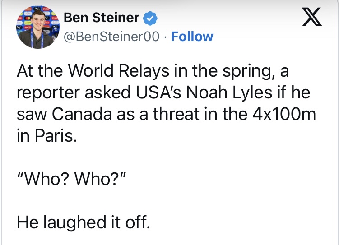339x245 pixels.
Task: Open Ben Steiner's profile photo
Action: [37, 27]
